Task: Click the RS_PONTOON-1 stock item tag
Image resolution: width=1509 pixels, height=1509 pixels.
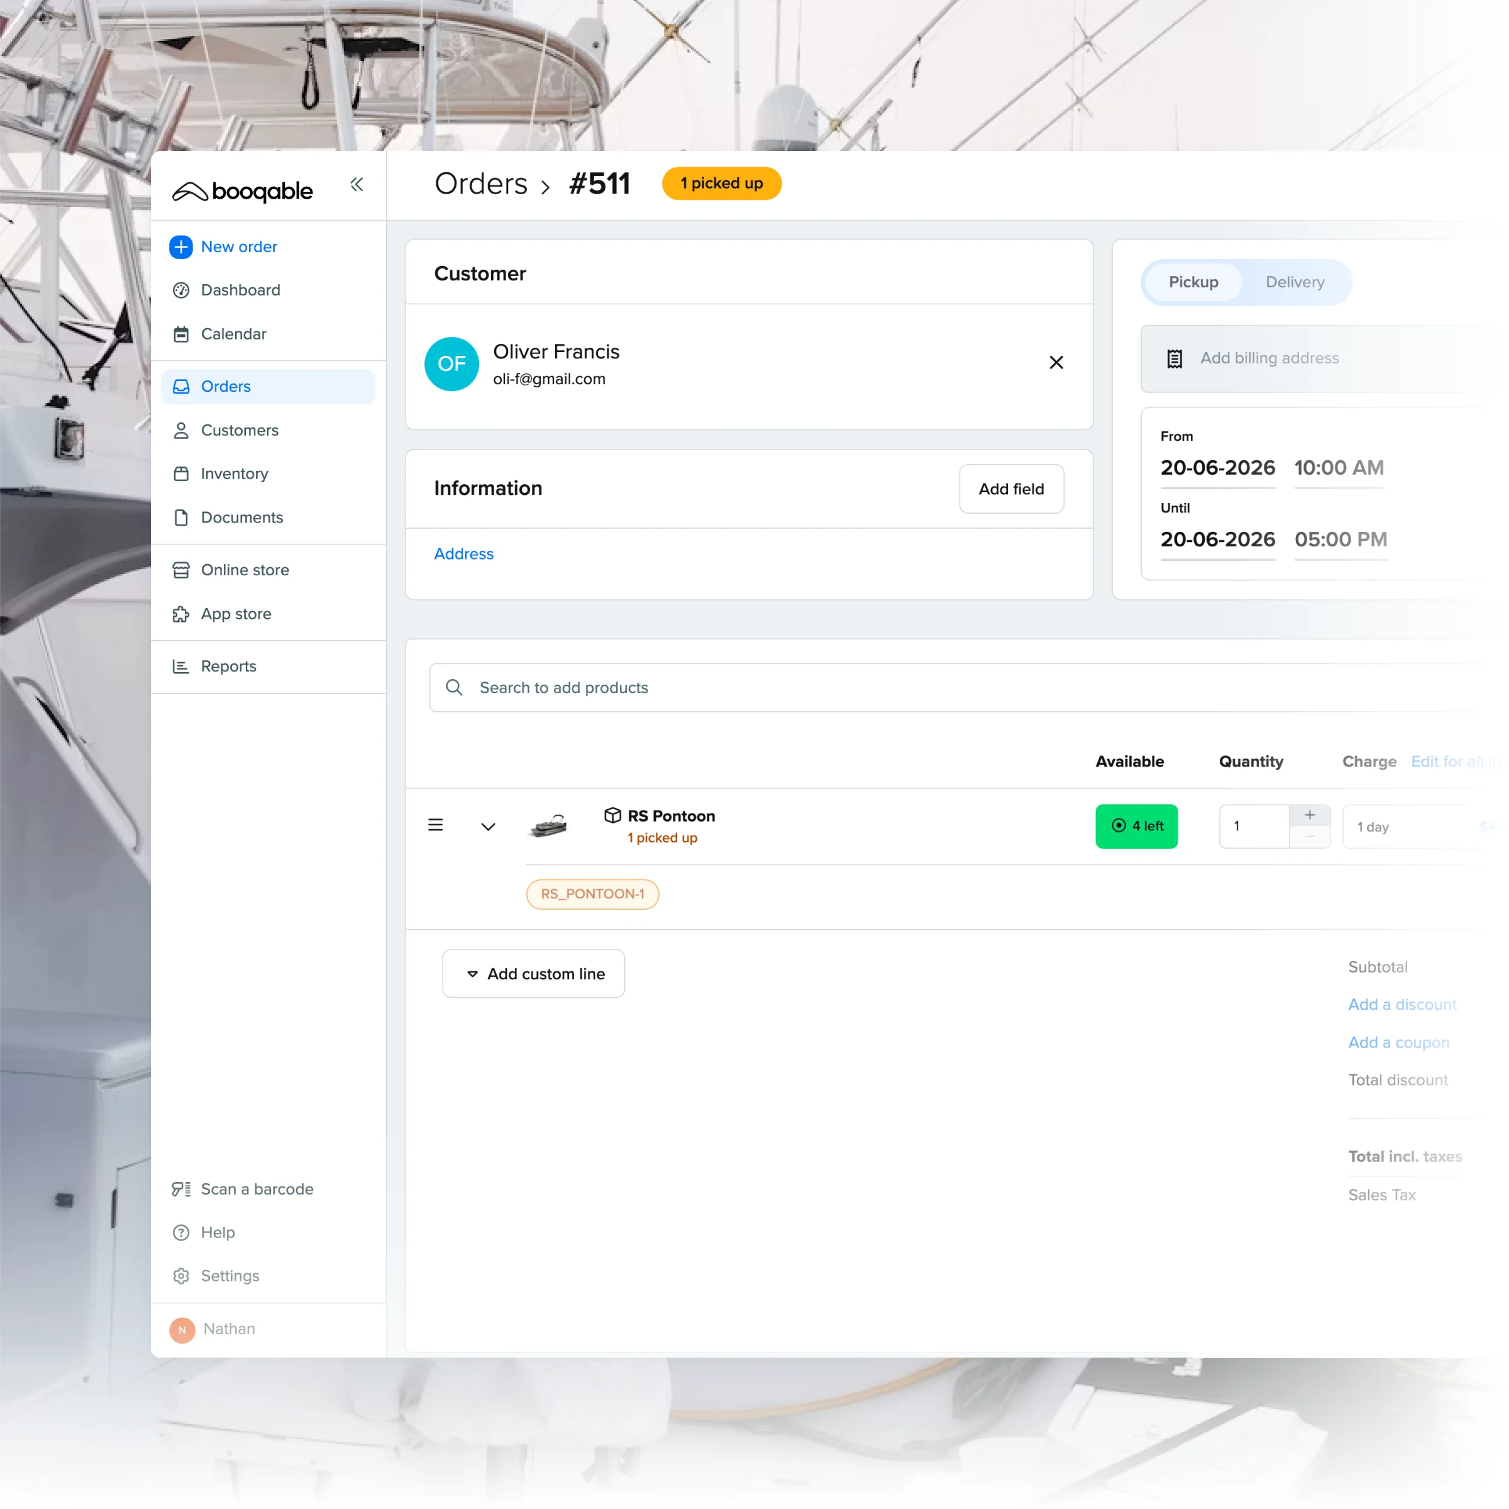Action: tap(593, 894)
